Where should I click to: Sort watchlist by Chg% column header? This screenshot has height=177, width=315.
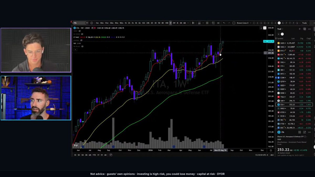tap(309, 39)
